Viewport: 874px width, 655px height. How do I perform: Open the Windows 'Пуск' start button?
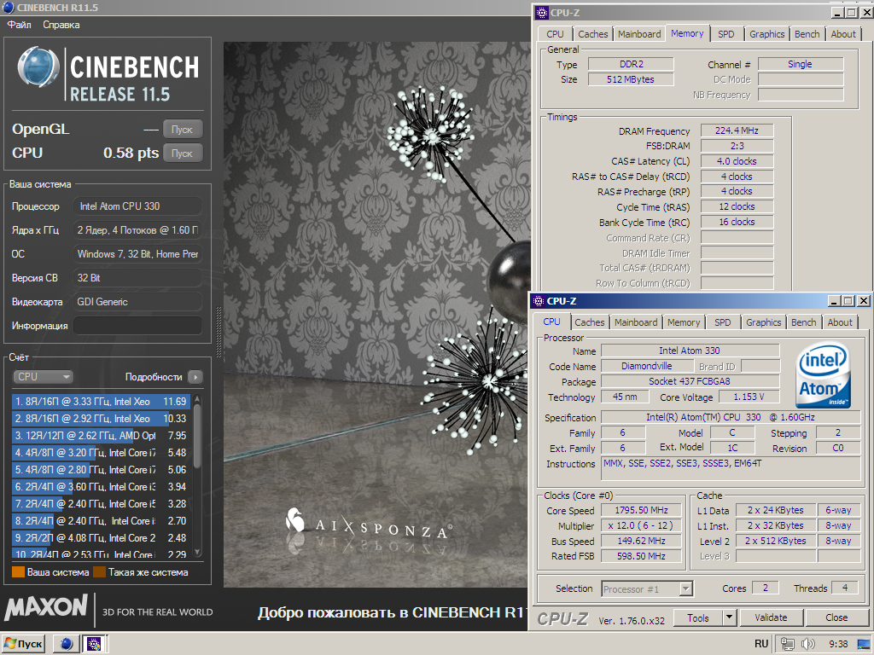23,644
